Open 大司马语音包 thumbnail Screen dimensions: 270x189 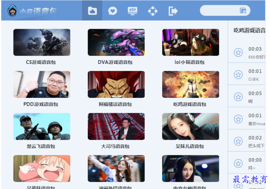tap(116, 126)
